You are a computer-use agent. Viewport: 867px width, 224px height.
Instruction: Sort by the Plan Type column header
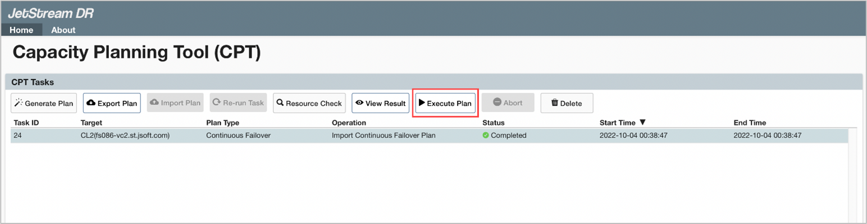(222, 123)
